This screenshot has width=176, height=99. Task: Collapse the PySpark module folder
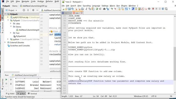(8, 20)
